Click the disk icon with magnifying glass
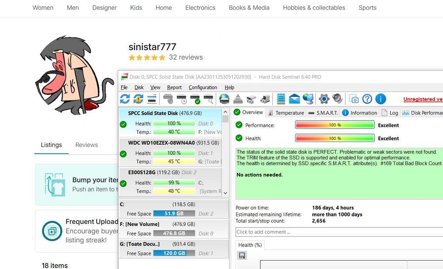This screenshot has width=443, height=269. click(209, 99)
